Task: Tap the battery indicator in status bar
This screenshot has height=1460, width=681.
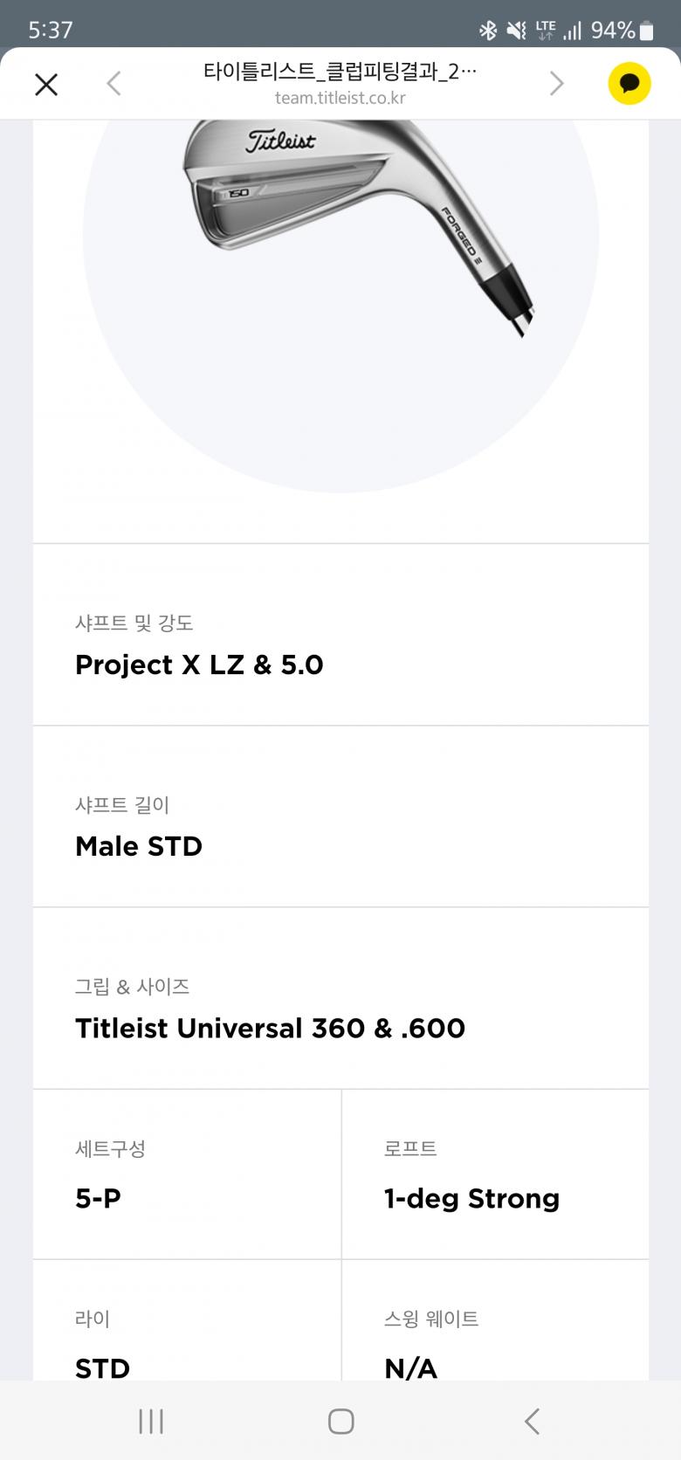Action: point(647,31)
